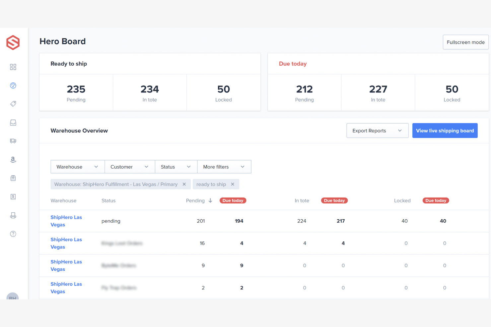Remove the ready to ship filter chip
The image size is (491, 327).
tap(233, 184)
